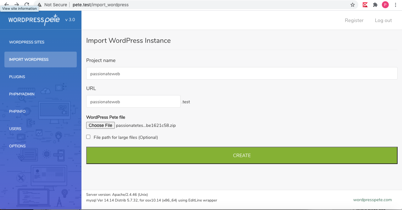Click the green CREATE button
Image resolution: width=402 pixels, height=210 pixels.
click(x=242, y=156)
